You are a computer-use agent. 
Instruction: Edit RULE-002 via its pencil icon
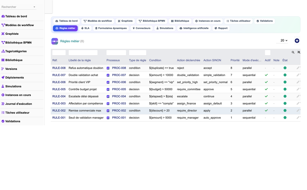click(298, 111)
